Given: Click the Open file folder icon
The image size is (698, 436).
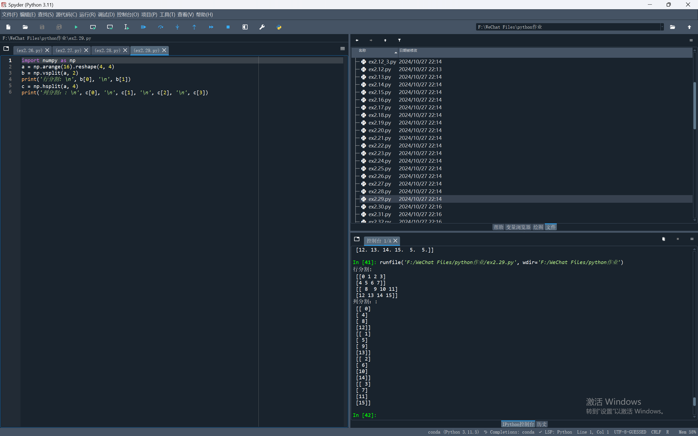Looking at the screenshot, I should click(x=25, y=27).
